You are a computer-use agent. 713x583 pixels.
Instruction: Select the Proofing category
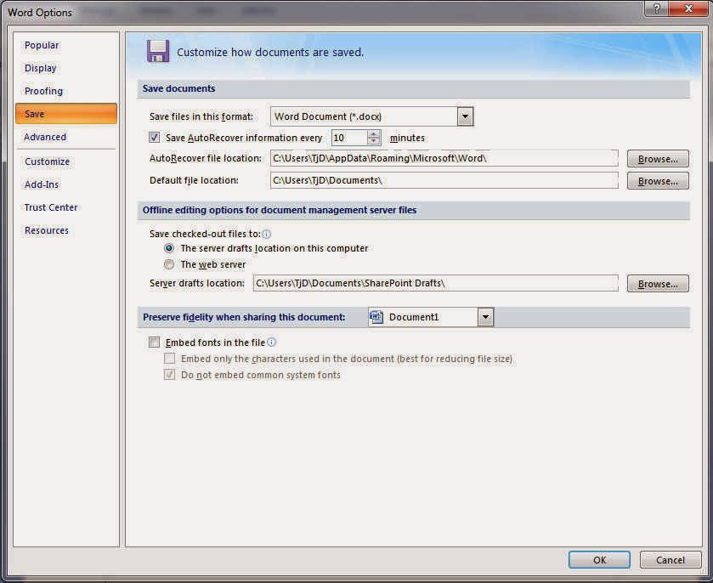click(43, 91)
